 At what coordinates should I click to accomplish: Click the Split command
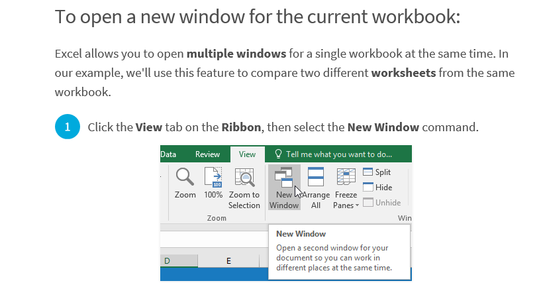pos(377,172)
